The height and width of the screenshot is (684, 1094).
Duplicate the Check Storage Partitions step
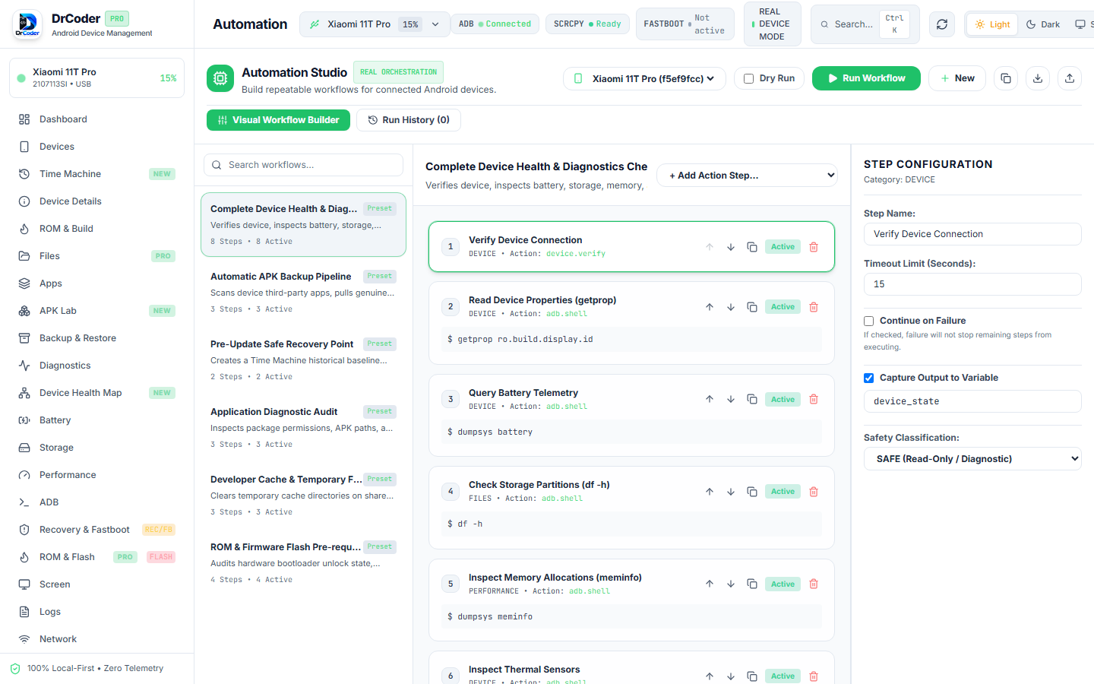tap(752, 492)
